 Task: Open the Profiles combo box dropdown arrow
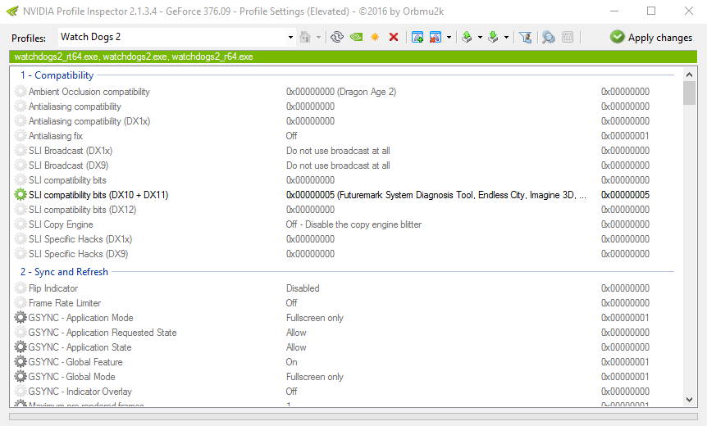(x=290, y=38)
